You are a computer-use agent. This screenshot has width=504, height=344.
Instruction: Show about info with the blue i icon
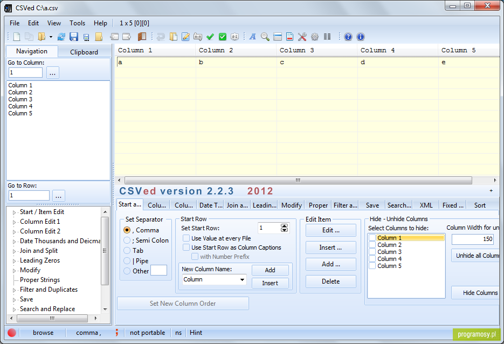click(x=361, y=37)
